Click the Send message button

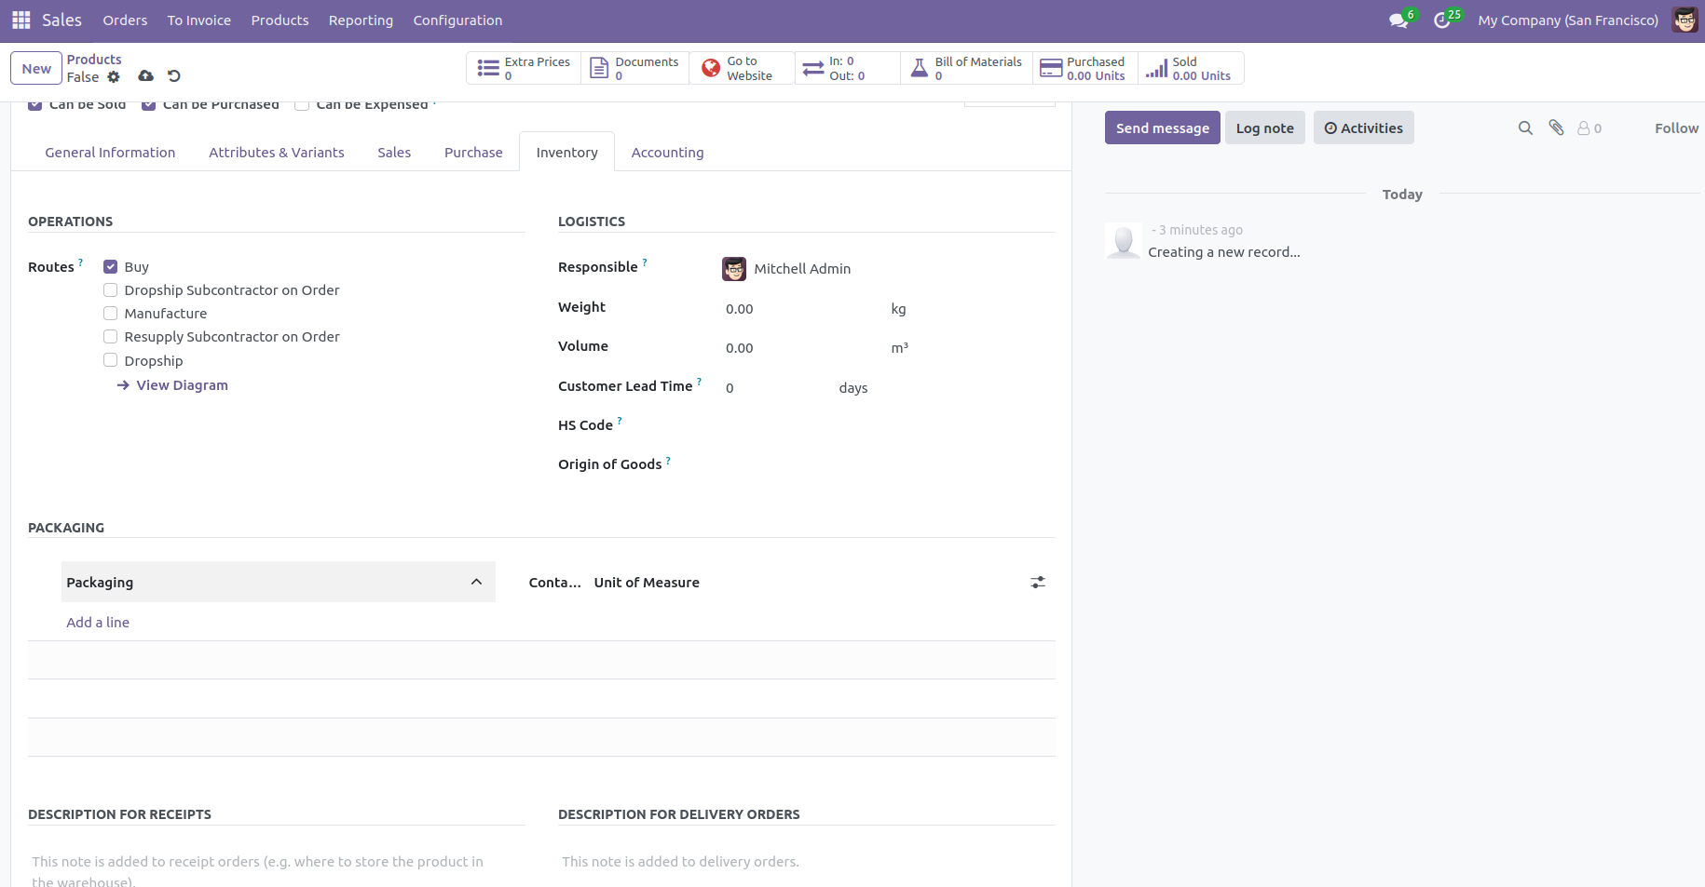click(1162, 128)
